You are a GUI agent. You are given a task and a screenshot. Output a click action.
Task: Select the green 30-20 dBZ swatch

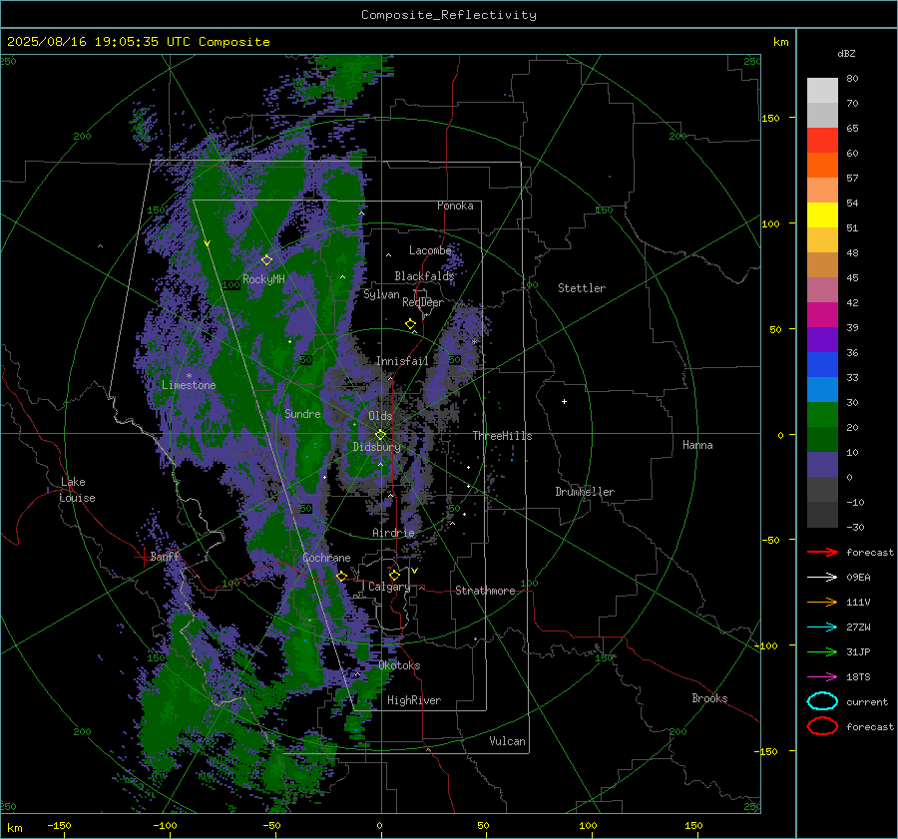(822, 415)
